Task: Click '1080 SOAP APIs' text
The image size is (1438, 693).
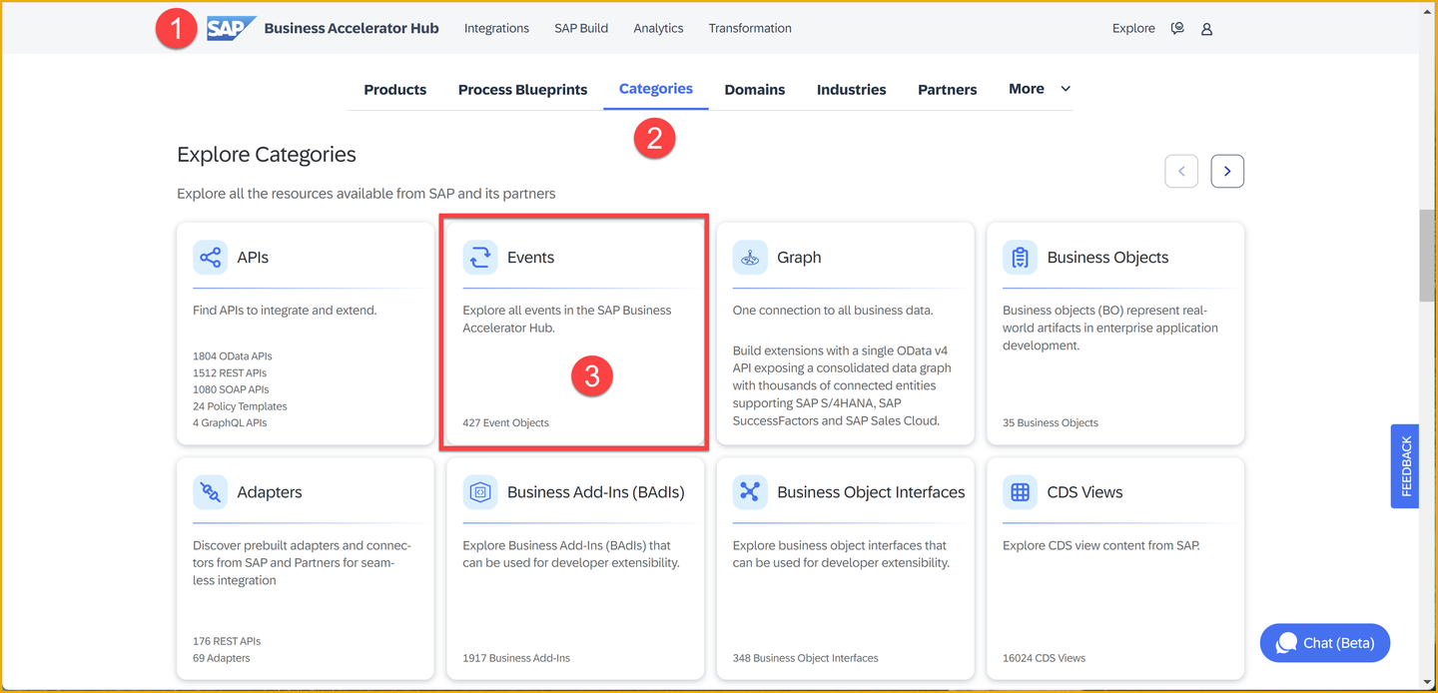Action: click(x=231, y=389)
